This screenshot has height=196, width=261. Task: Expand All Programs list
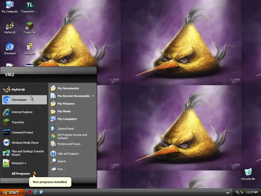pos(24,174)
